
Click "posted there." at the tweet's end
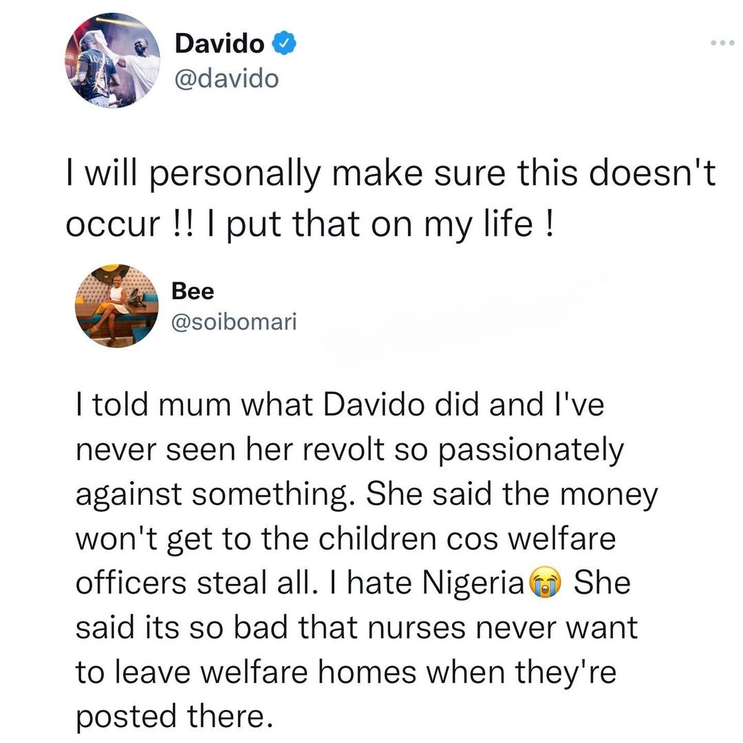[169, 718]
